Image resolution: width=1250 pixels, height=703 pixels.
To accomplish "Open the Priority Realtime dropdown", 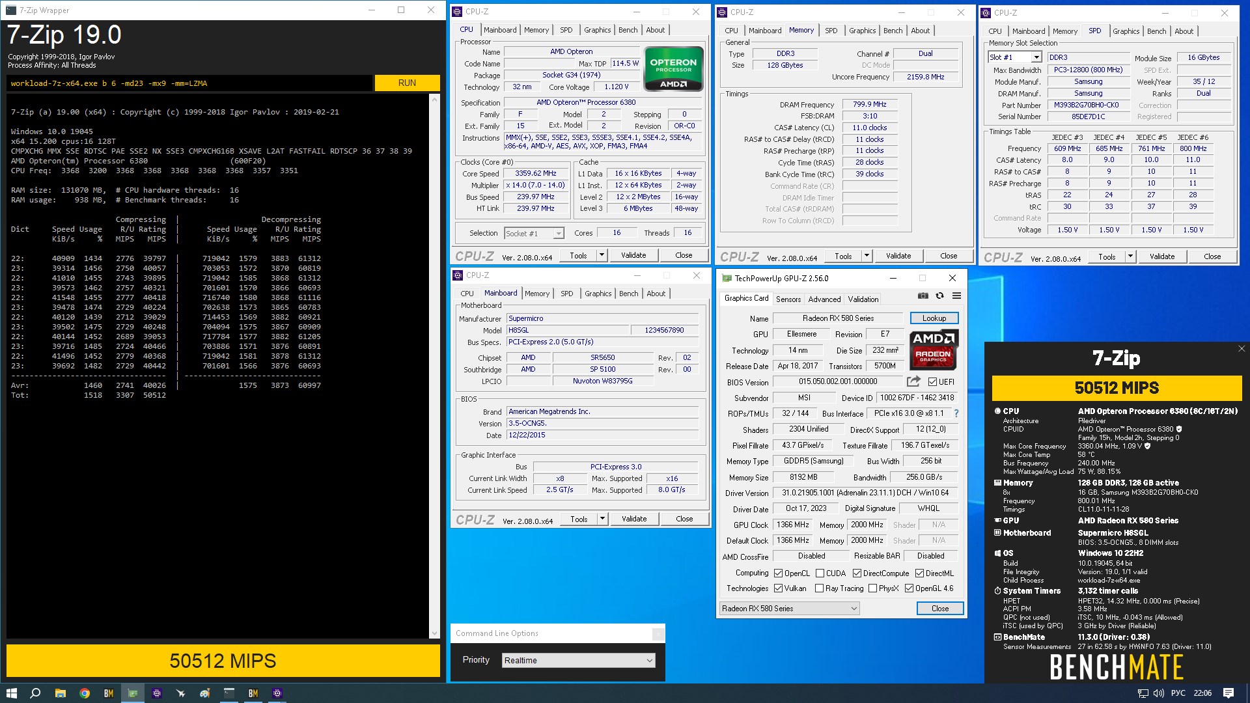I will (x=578, y=660).
